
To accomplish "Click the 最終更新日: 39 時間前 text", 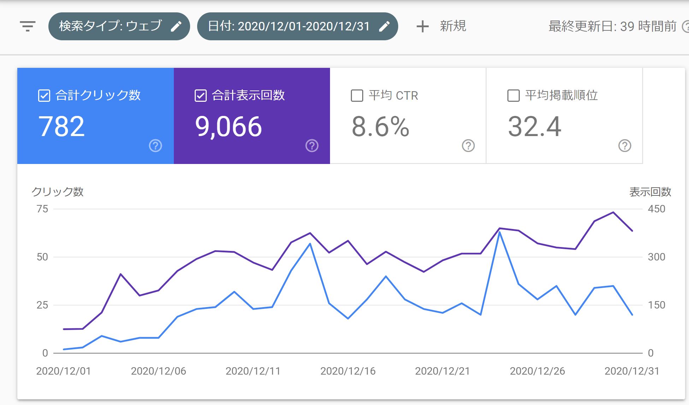I will pyautogui.click(x=612, y=27).
